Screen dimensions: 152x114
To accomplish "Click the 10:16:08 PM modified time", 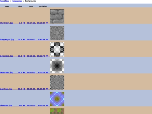I will [x=43, y=89].
